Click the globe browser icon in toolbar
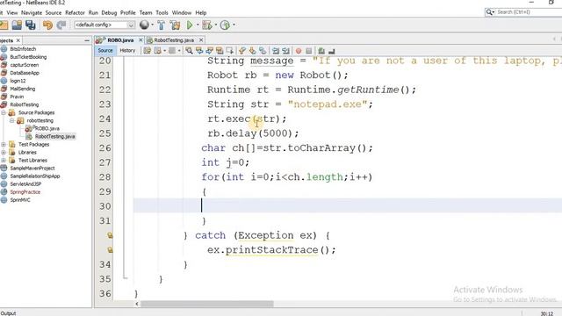 (x=144, y=25)
